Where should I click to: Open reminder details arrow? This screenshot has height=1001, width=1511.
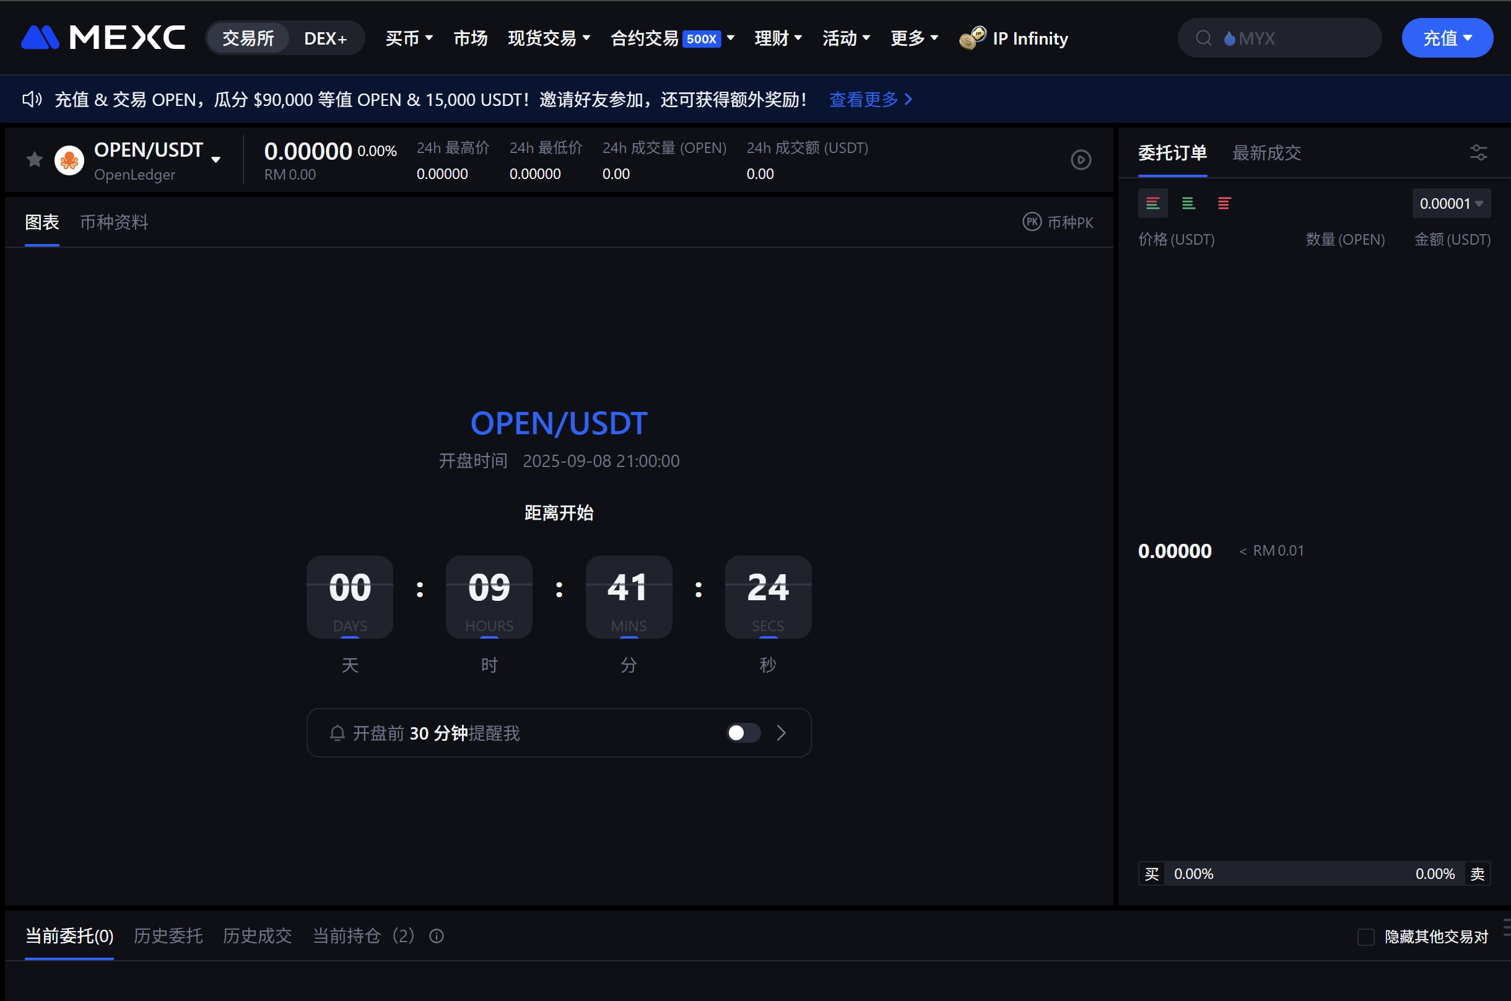click(781, 733)
